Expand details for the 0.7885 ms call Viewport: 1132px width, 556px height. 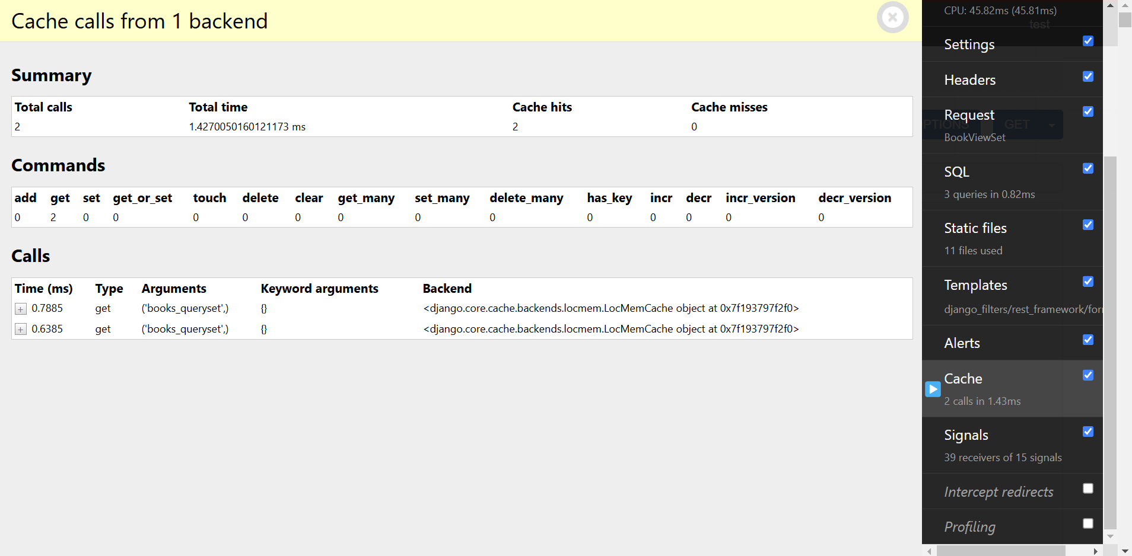pyautogui.click(x=20, y=309)
